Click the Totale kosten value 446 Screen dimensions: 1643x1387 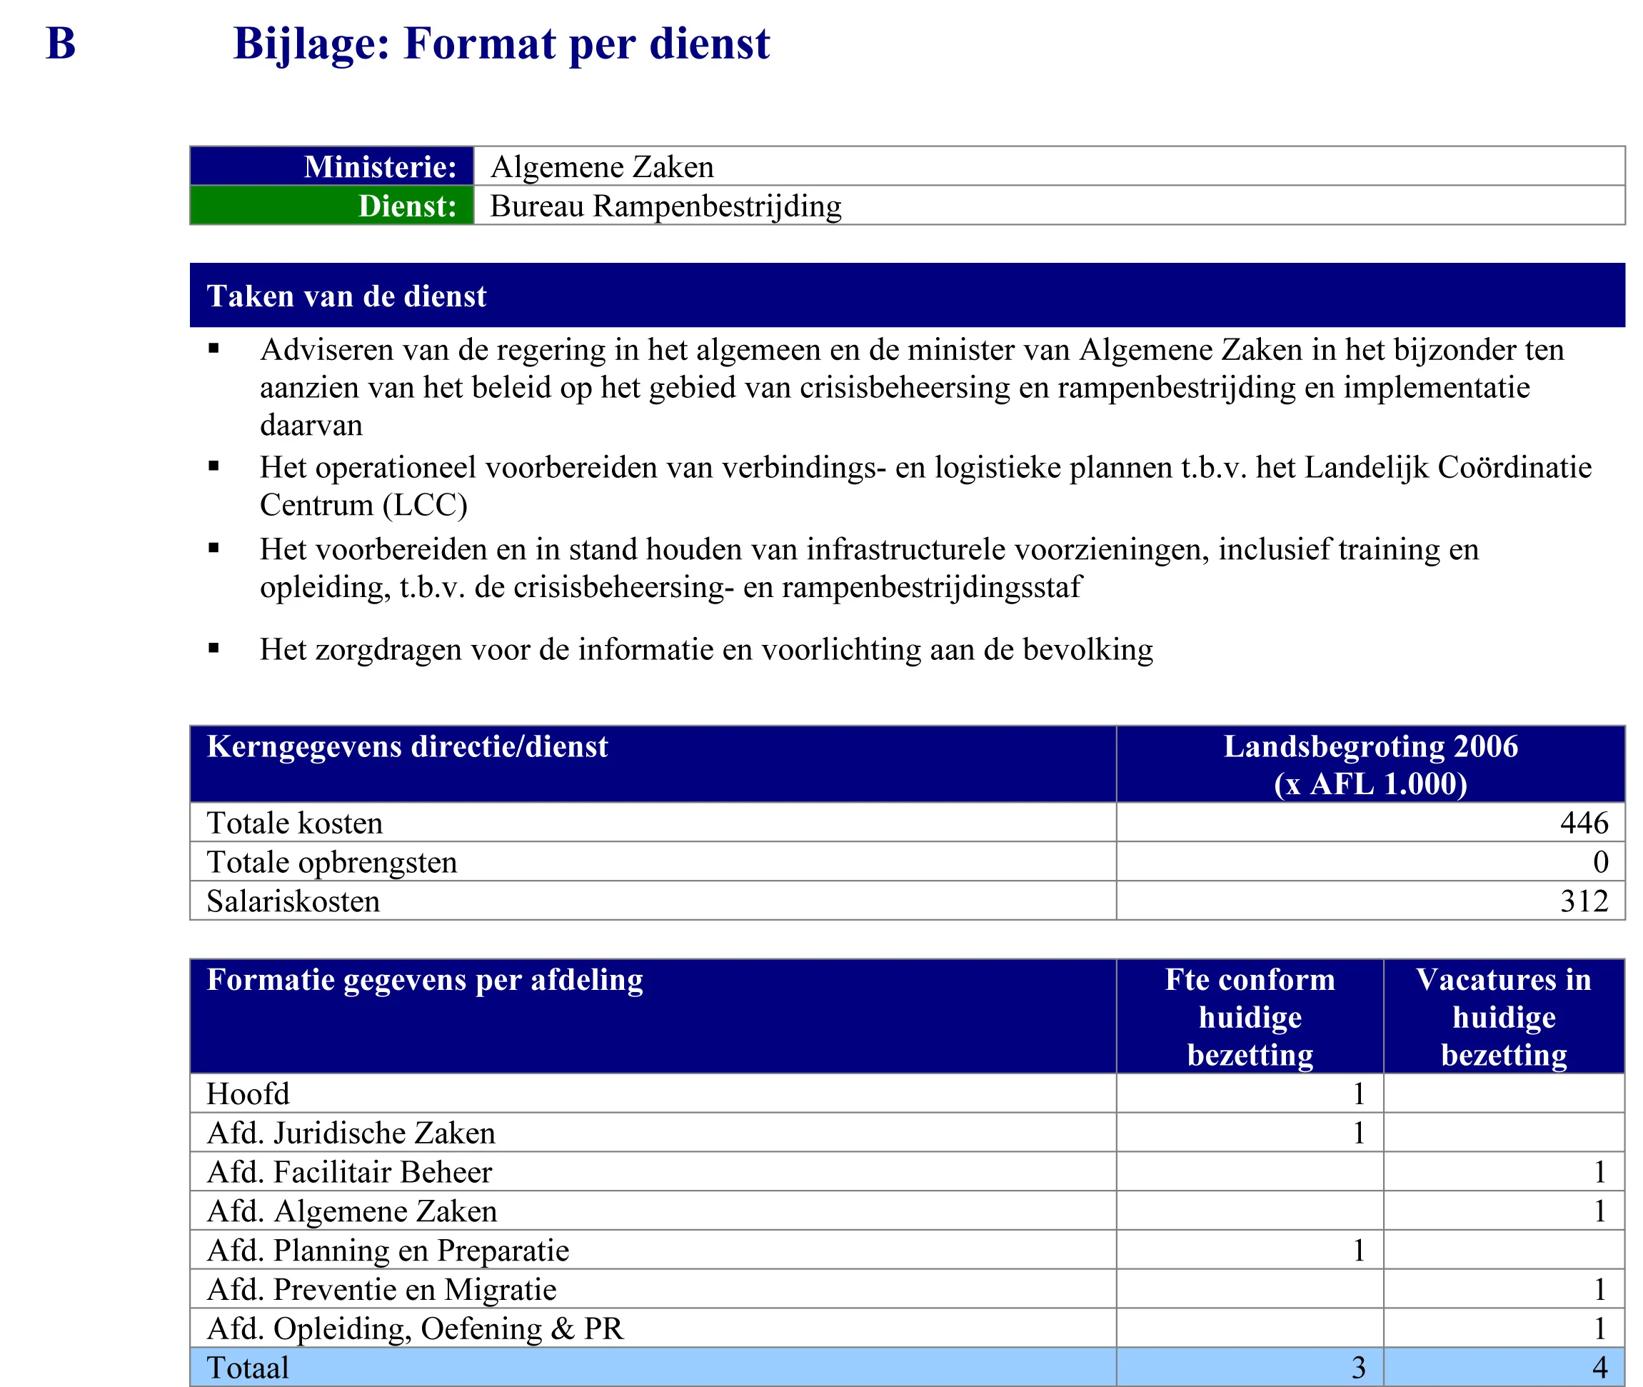click(x=1583, y=823)
